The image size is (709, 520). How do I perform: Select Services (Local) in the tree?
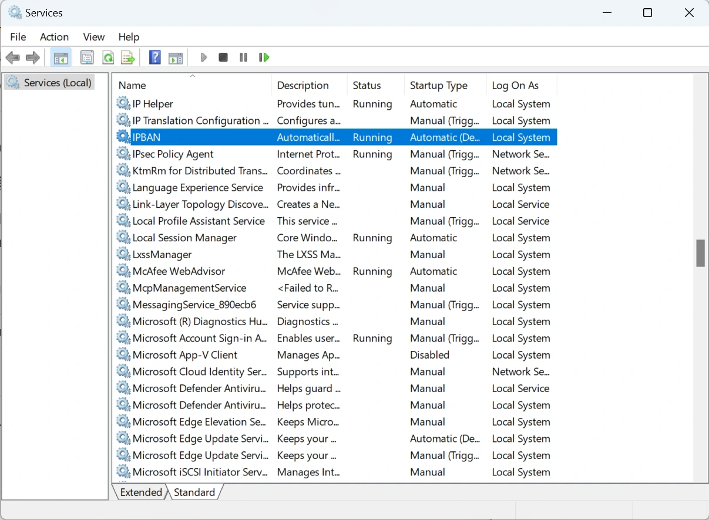click(x=49, y=83)
